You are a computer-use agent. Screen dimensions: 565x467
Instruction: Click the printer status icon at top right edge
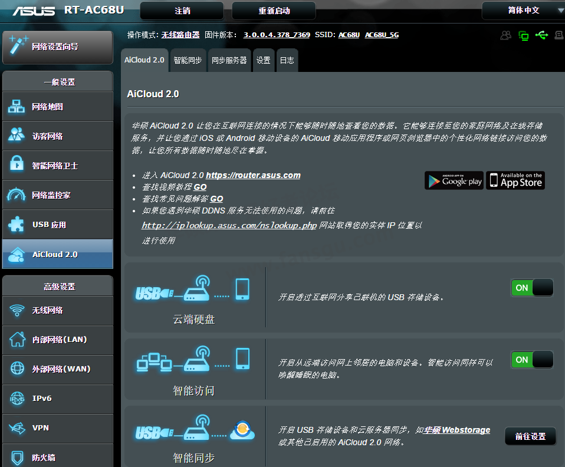click(559, 35)
